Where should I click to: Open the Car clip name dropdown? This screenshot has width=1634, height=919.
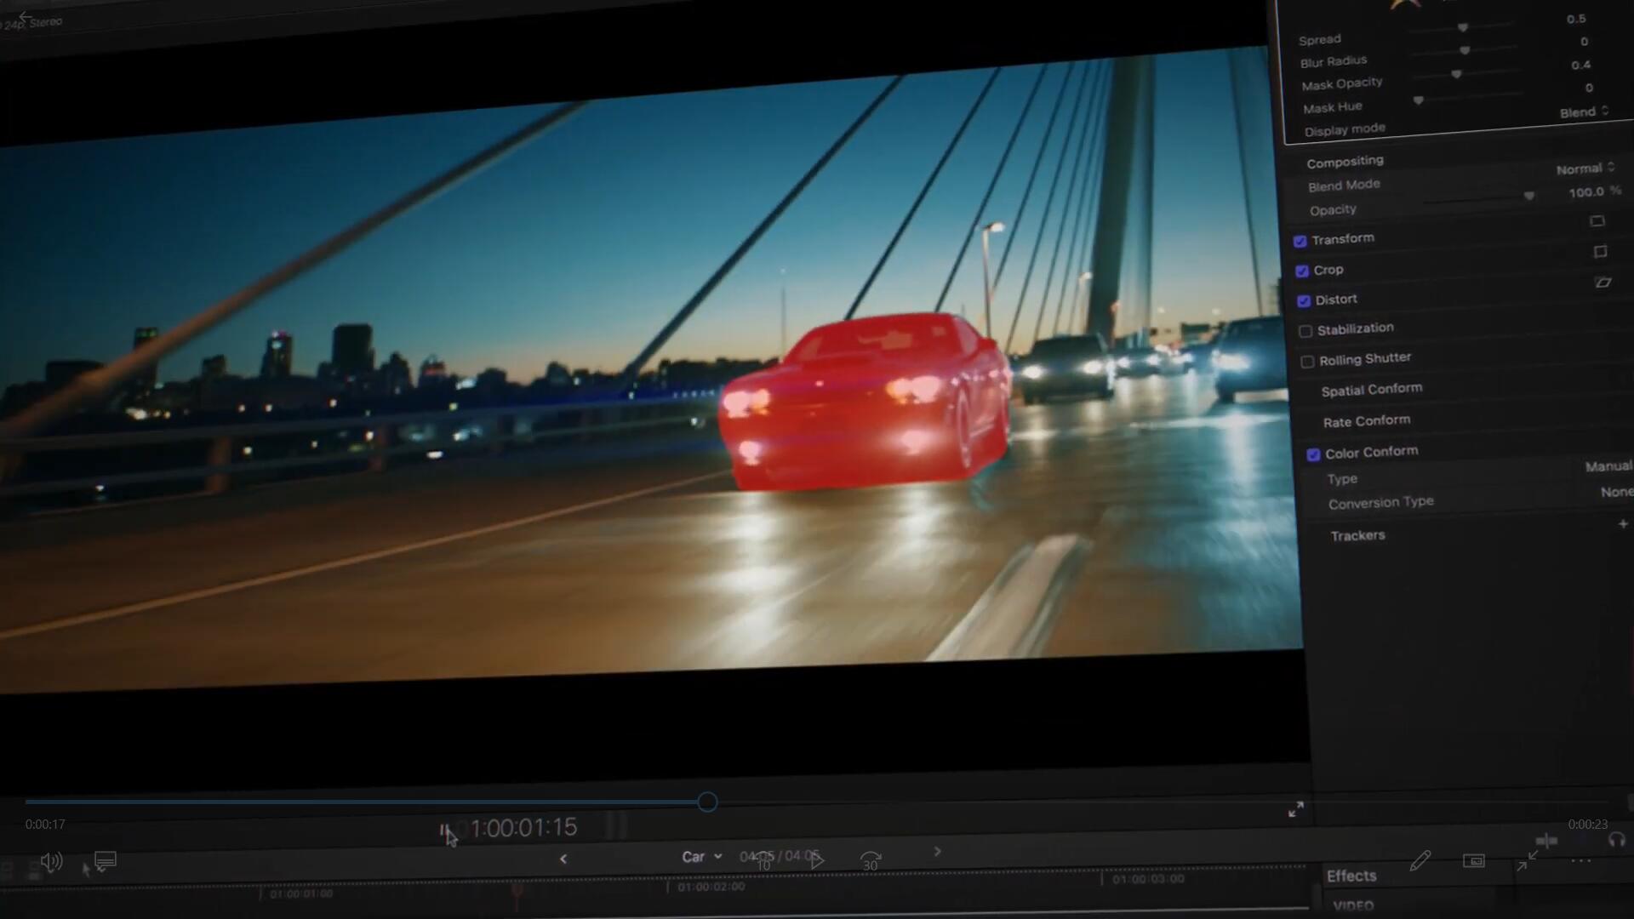(x=701, y=857)
